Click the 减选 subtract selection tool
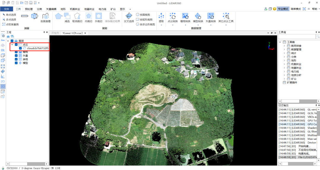The height and width of the screenshot is (170, 320). pos(67,18)
